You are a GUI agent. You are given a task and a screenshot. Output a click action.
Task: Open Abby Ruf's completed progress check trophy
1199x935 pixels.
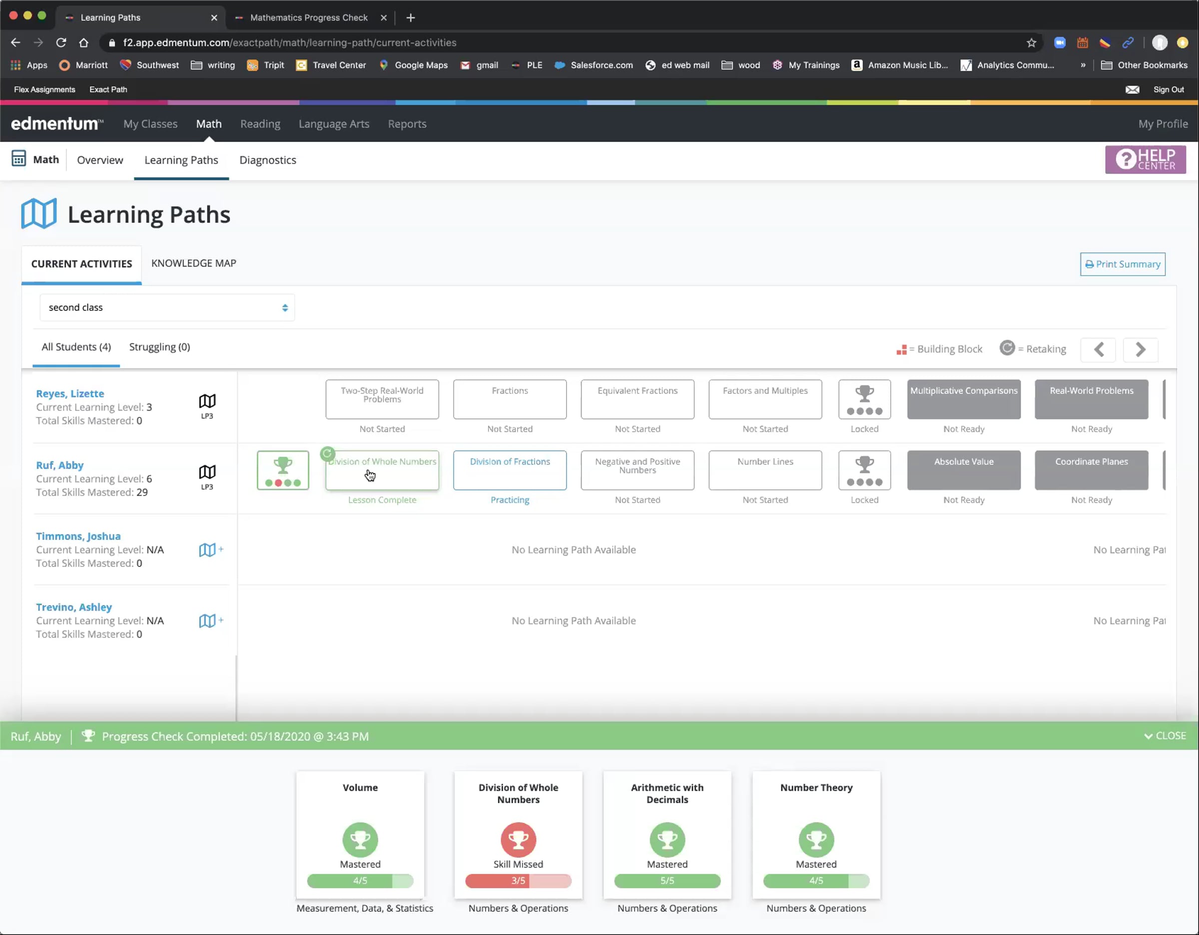point(283,470)
